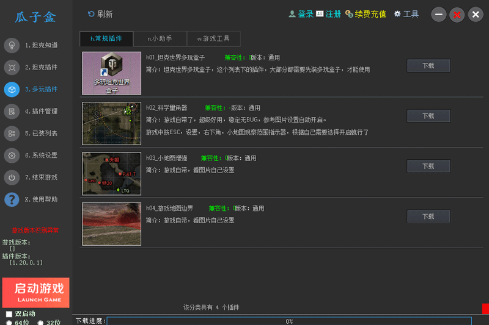Click the h04_游戏地图边界 title text
The height and width of the screenshot is (325, 489).
tap(170, 209)
